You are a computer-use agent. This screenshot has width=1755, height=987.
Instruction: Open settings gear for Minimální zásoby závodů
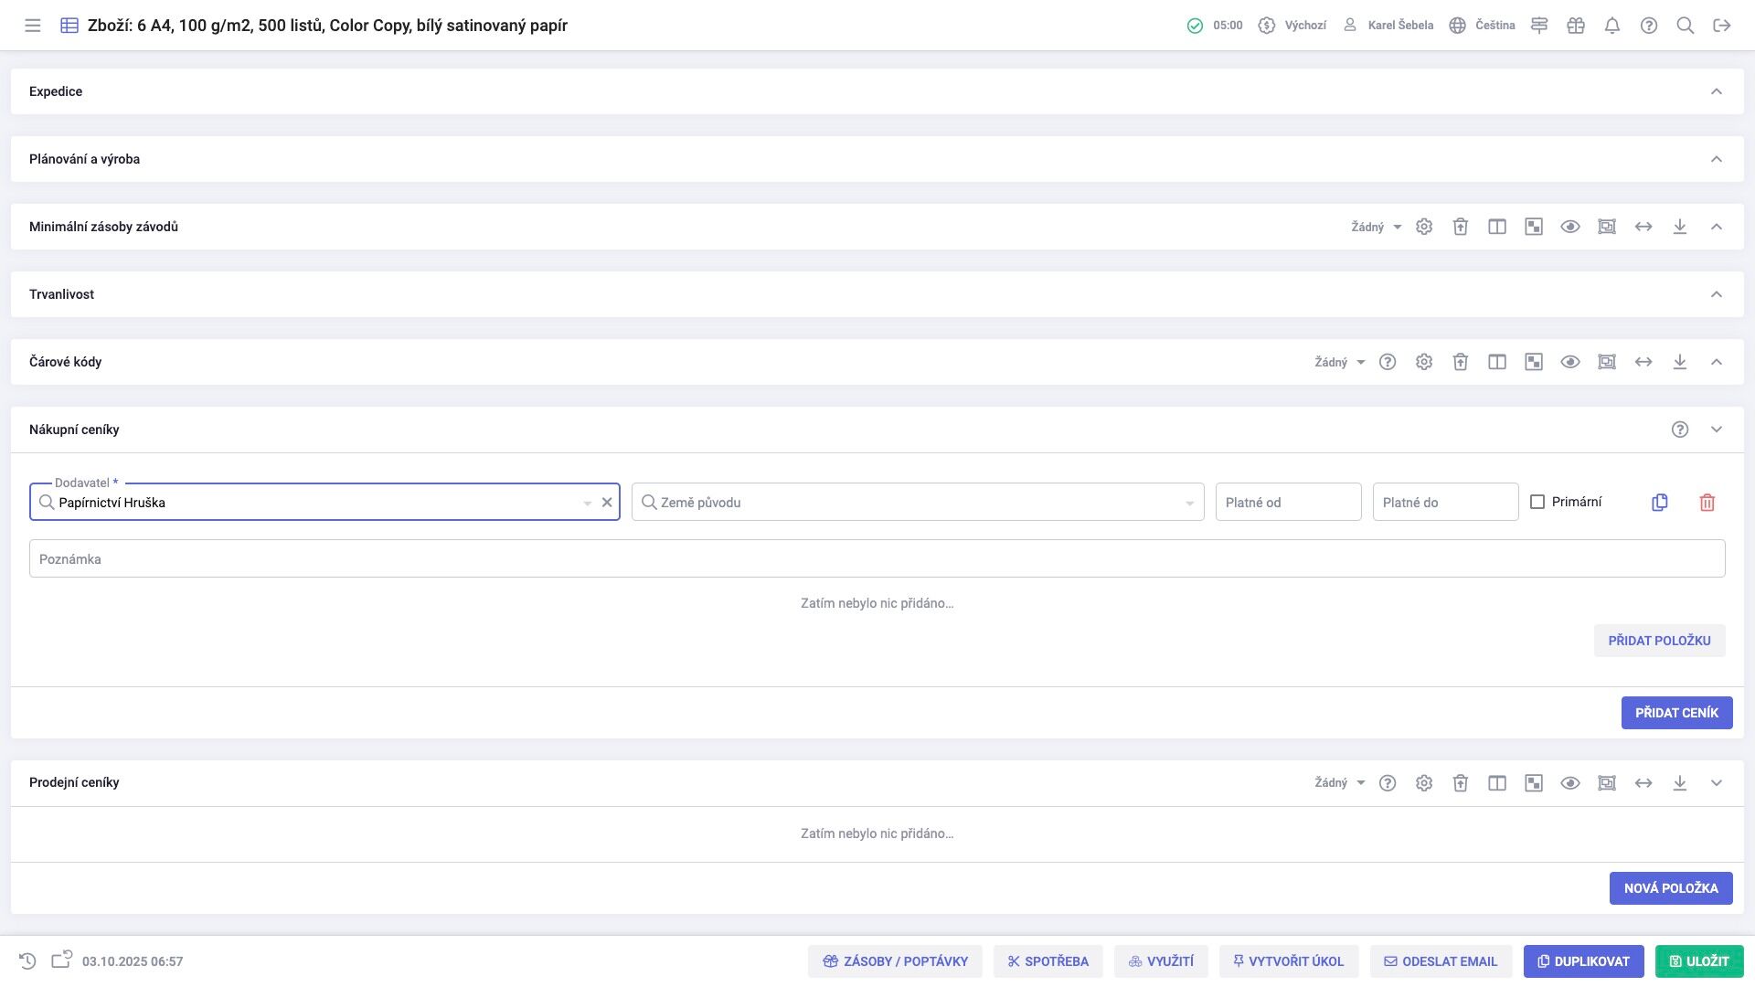tap(1424, 227)
